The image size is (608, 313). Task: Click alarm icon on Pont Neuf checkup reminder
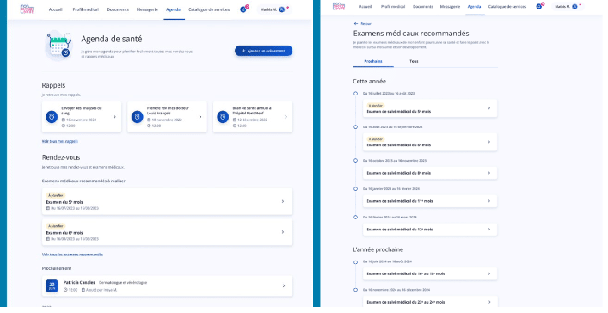click(x=223, y=117)
